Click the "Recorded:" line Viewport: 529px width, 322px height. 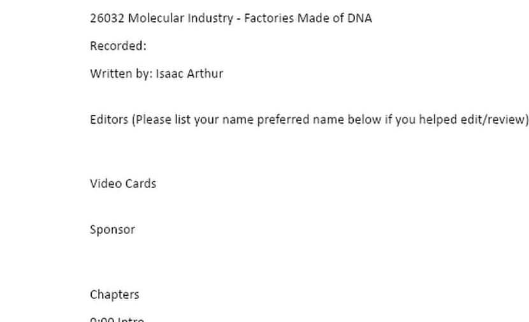click(x=118, y=46)
